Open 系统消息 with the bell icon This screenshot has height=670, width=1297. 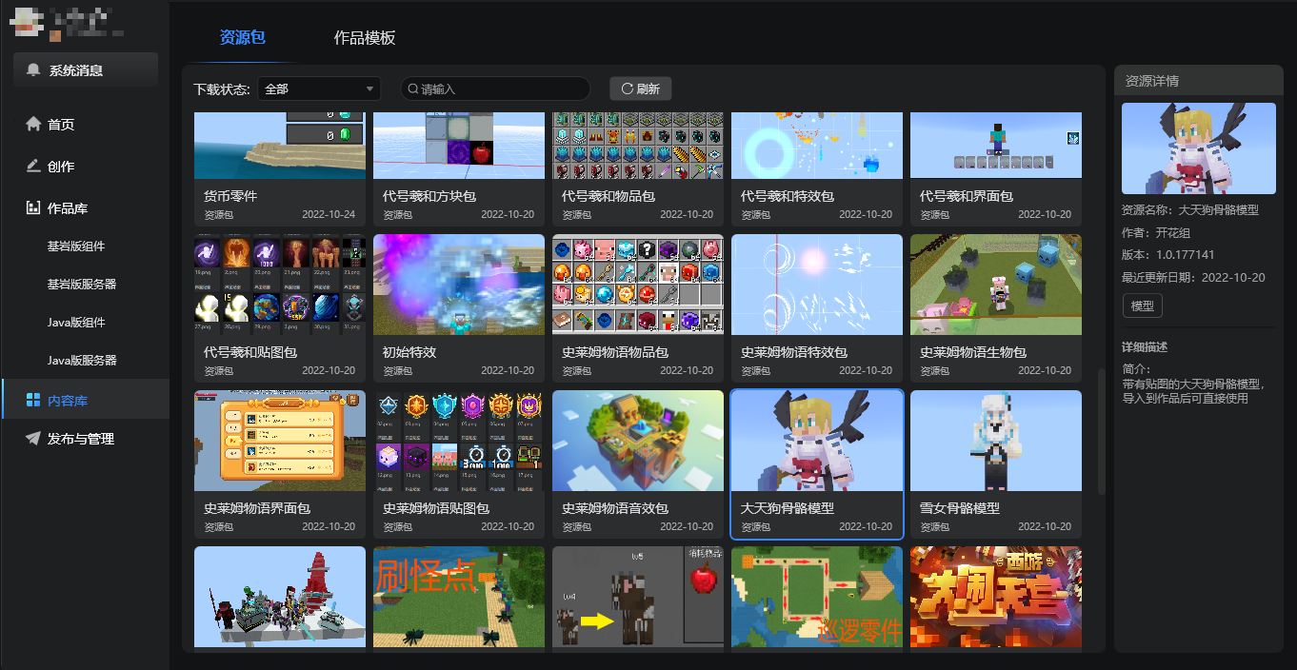coord(86,69)
